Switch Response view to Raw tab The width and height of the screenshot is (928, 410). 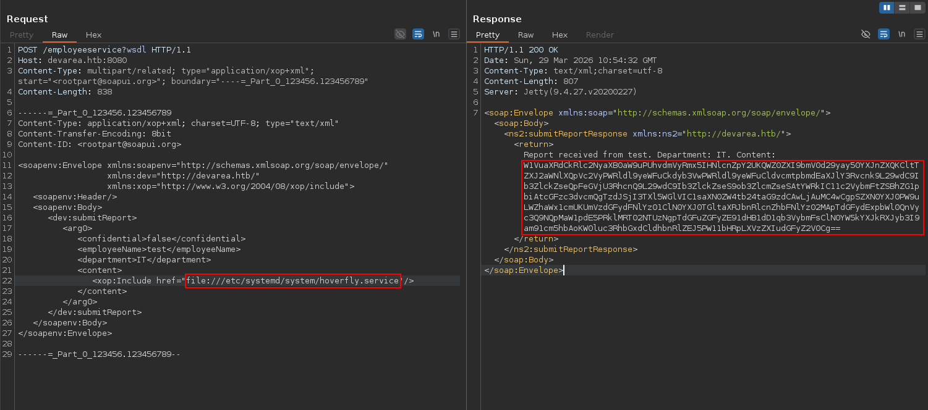pyautogui.click(x=526, y=35)
